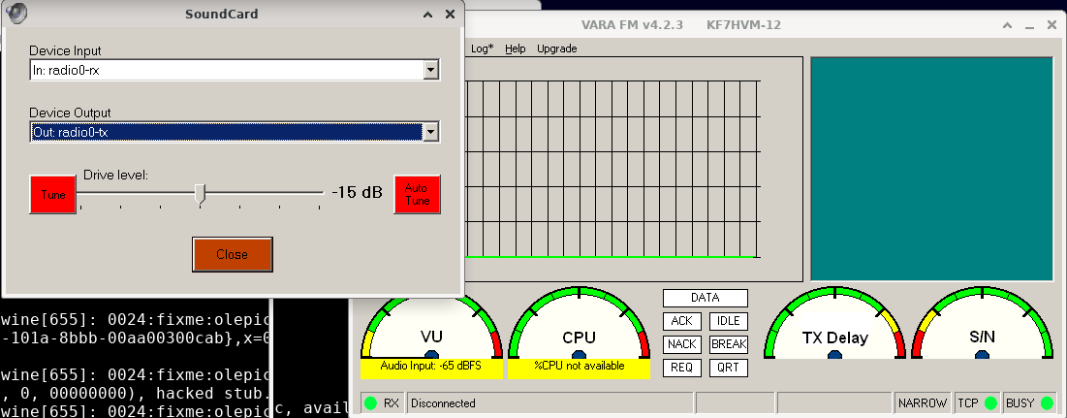The image size is (1067, 418).
Task: Click the green TCP status light
Action: click(989, 403)
